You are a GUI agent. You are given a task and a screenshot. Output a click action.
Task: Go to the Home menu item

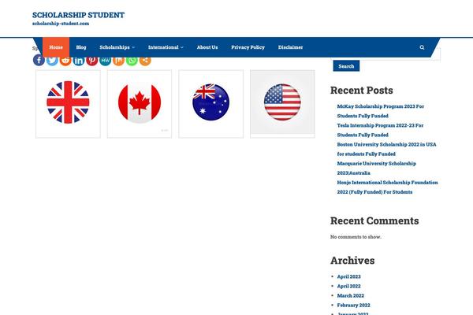[56, 47]
